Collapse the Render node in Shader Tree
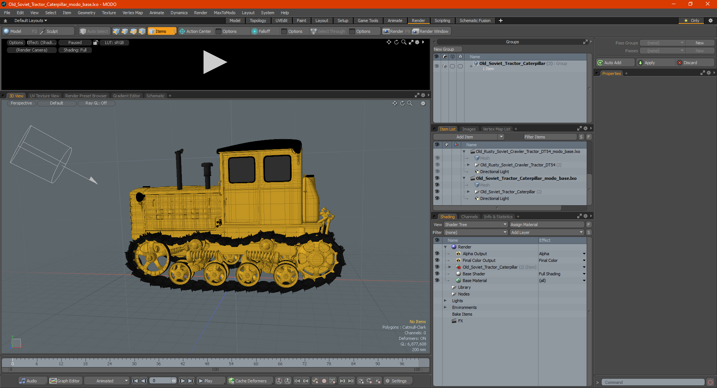 pyautogui.click(x=445, y=247)
